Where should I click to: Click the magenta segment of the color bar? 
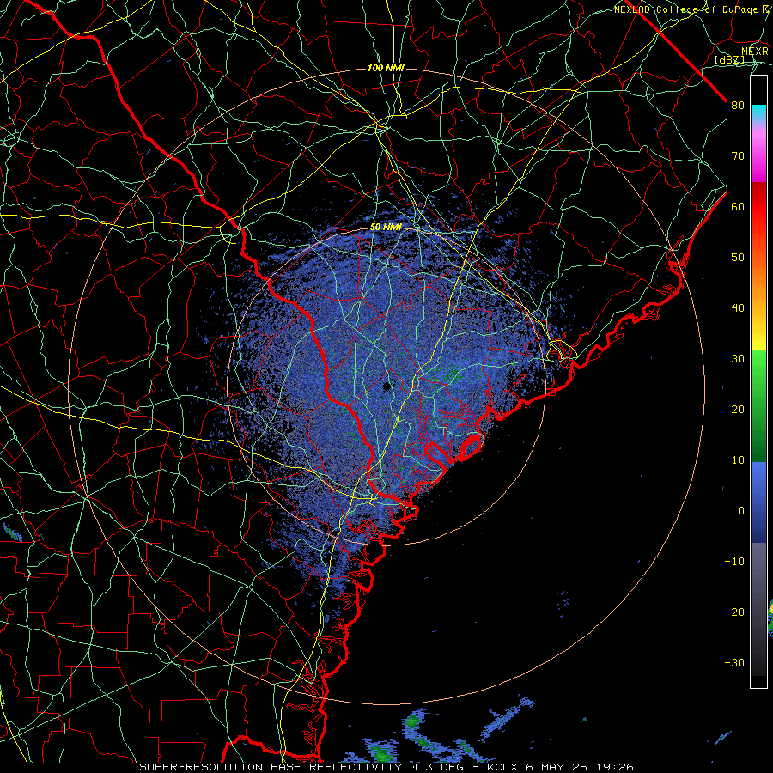[x=758, y=157]
